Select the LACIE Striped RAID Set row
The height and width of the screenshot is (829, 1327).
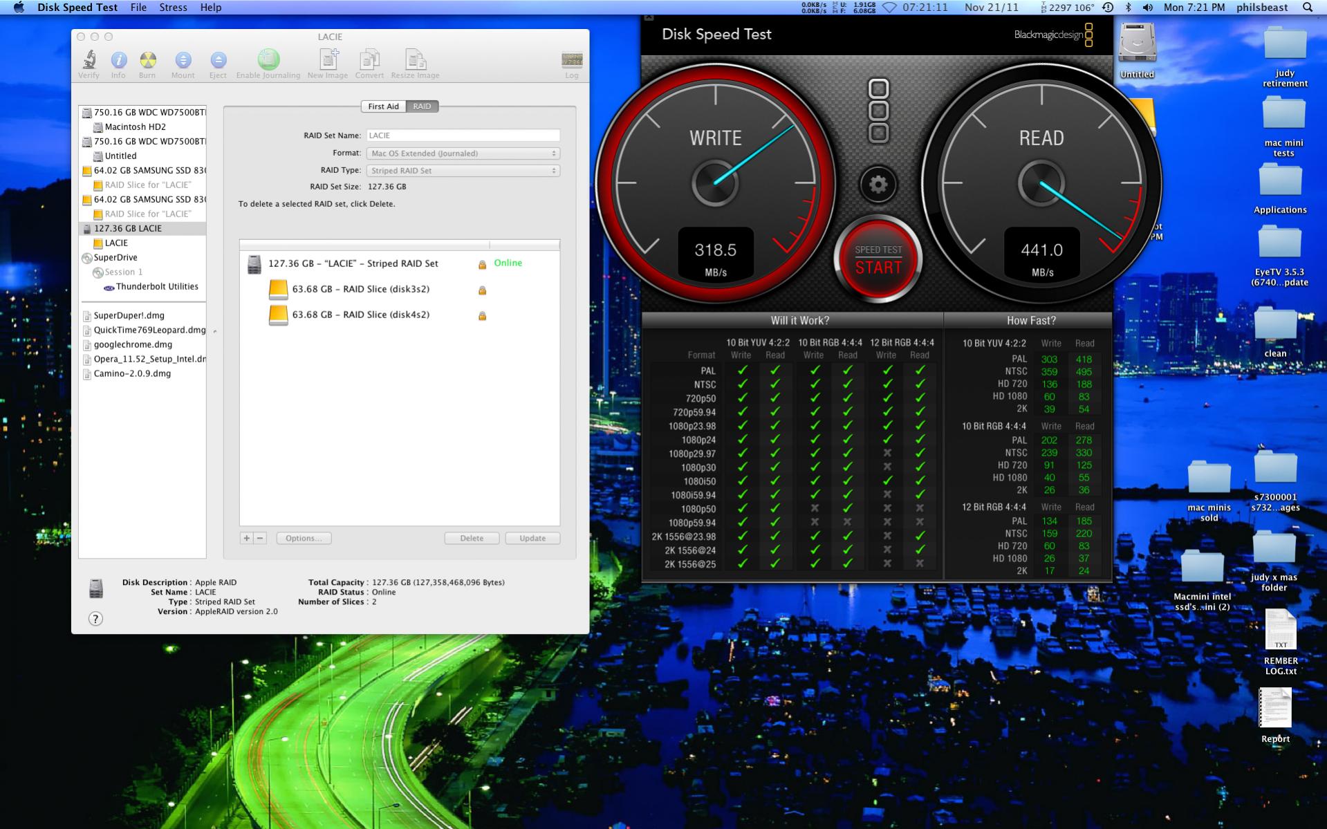tap(400, 263)
